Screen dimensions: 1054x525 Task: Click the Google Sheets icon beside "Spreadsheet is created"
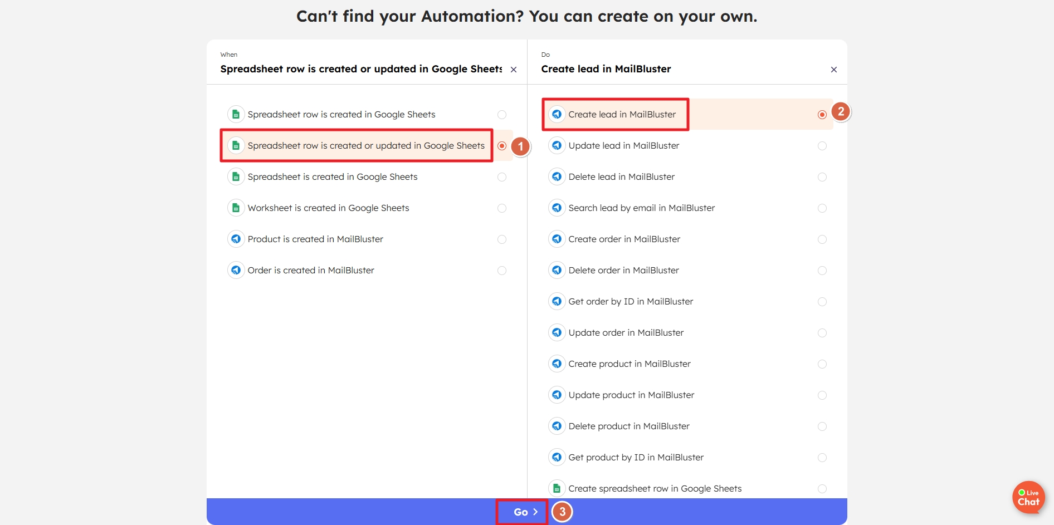(236, 176)
